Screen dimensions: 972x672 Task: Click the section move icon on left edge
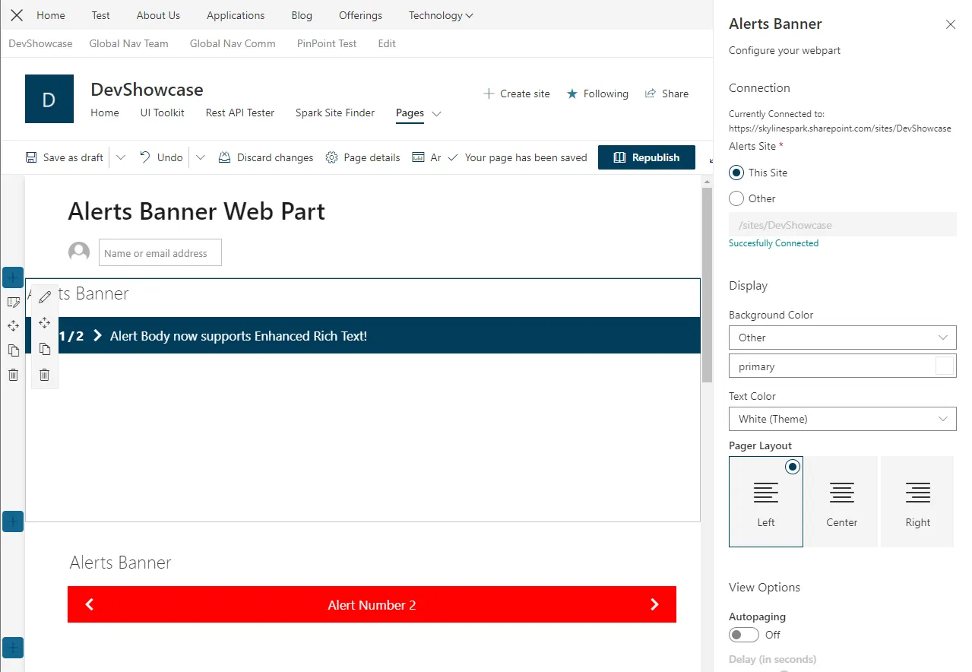(x=13, y=326)
